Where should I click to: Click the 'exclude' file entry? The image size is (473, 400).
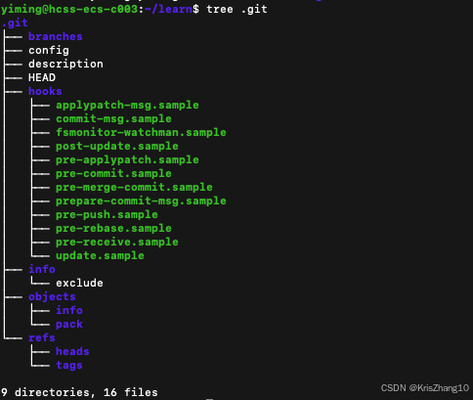click(x=79, y=283)
